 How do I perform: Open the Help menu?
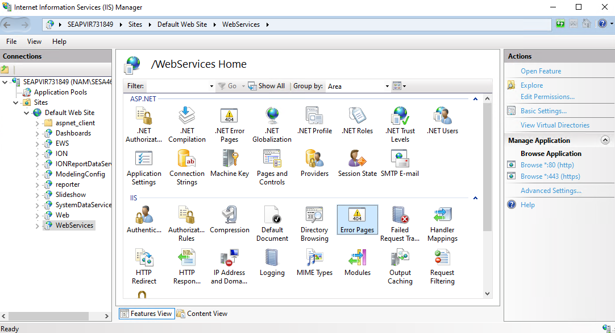[59, 41]
